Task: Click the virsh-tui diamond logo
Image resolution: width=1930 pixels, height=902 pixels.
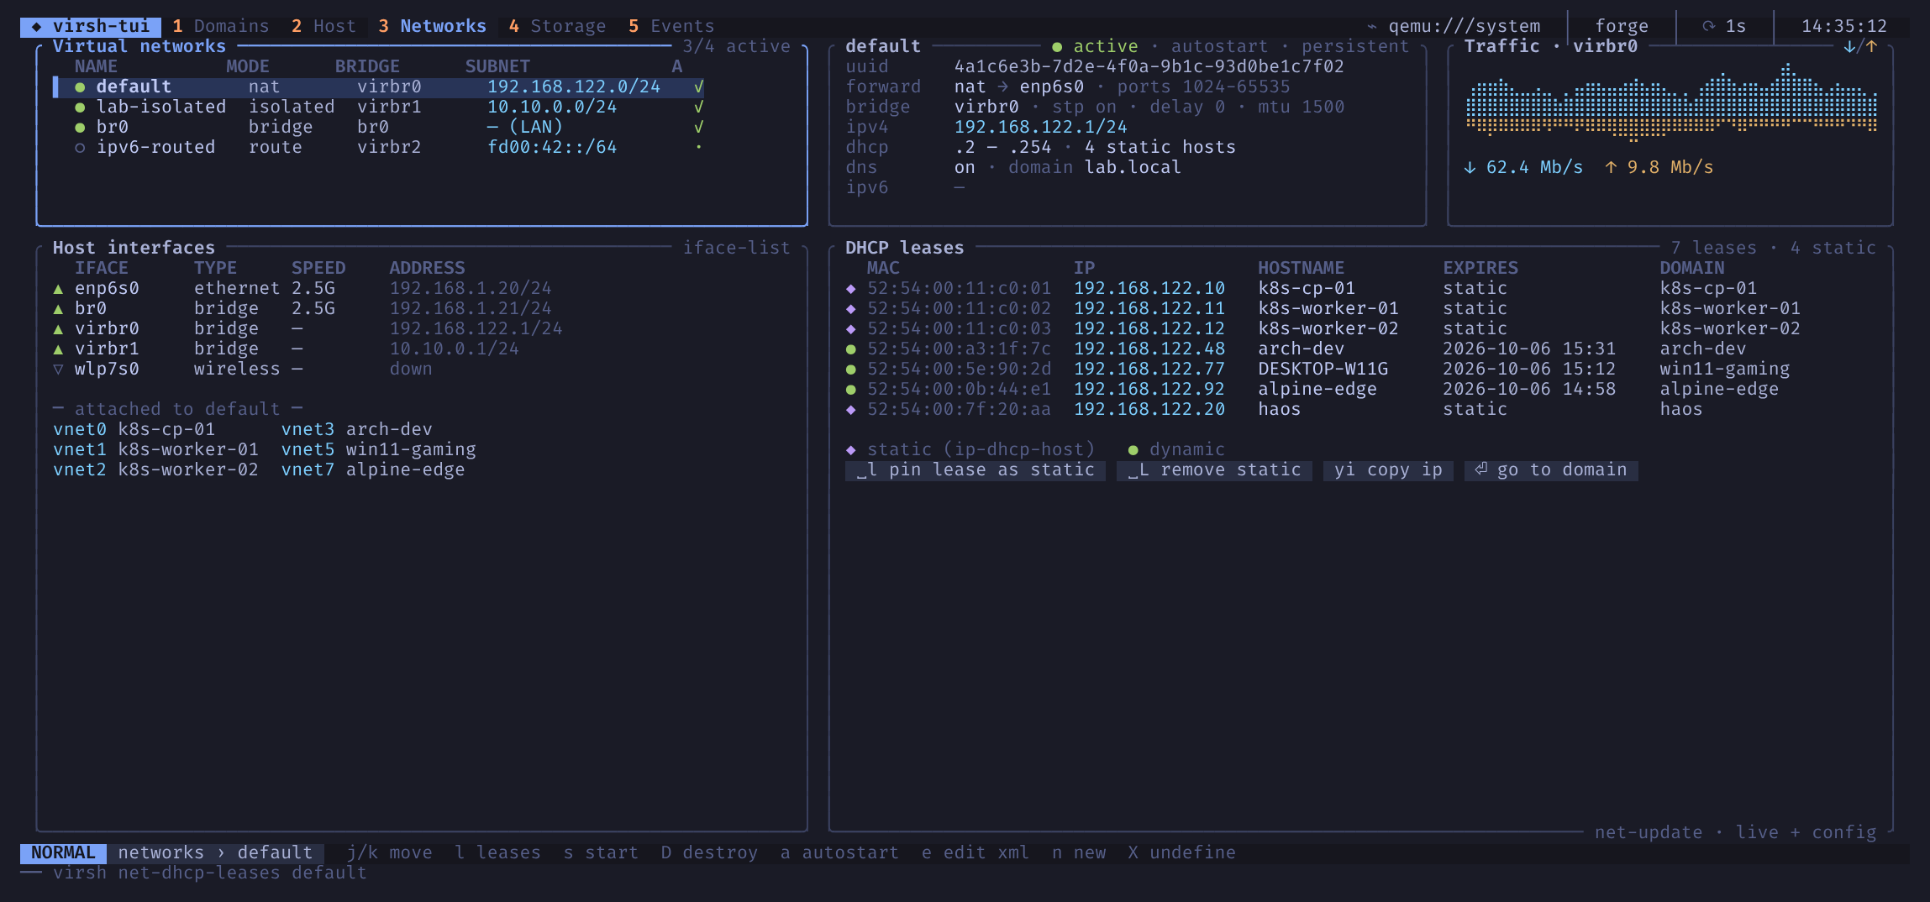Action: click(x=36, y=26)
